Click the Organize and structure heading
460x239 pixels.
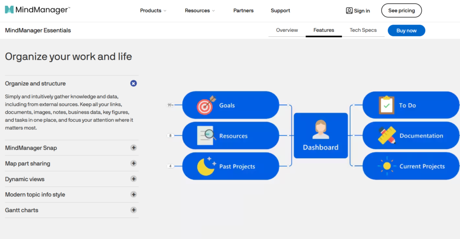pyautogui.click(x=35, y=84)
